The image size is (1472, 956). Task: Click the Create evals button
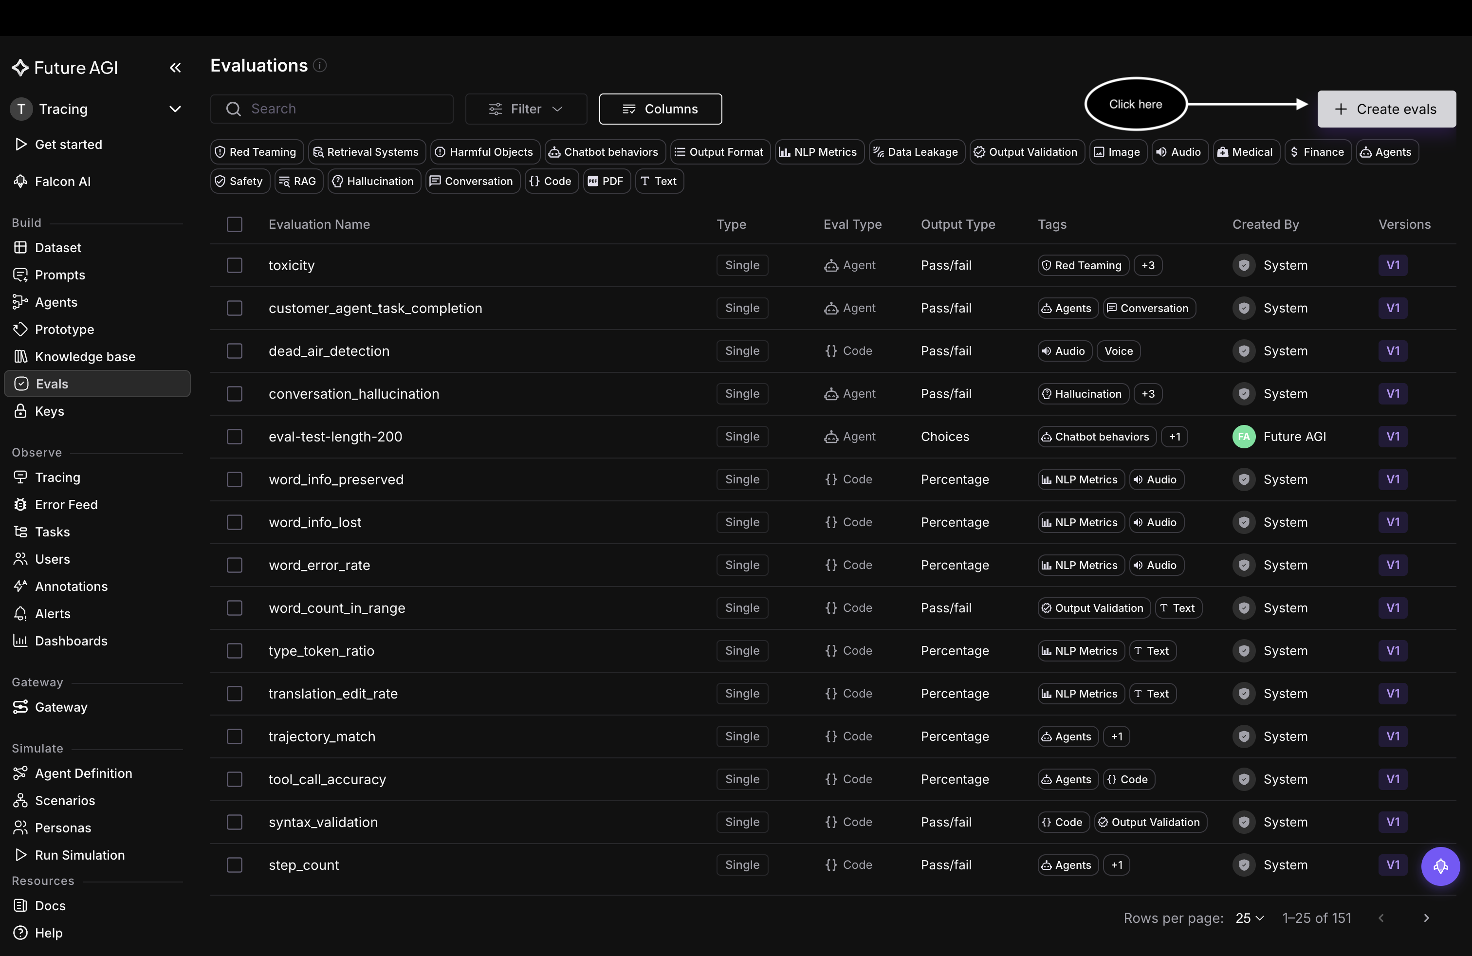pos(1386,109)
